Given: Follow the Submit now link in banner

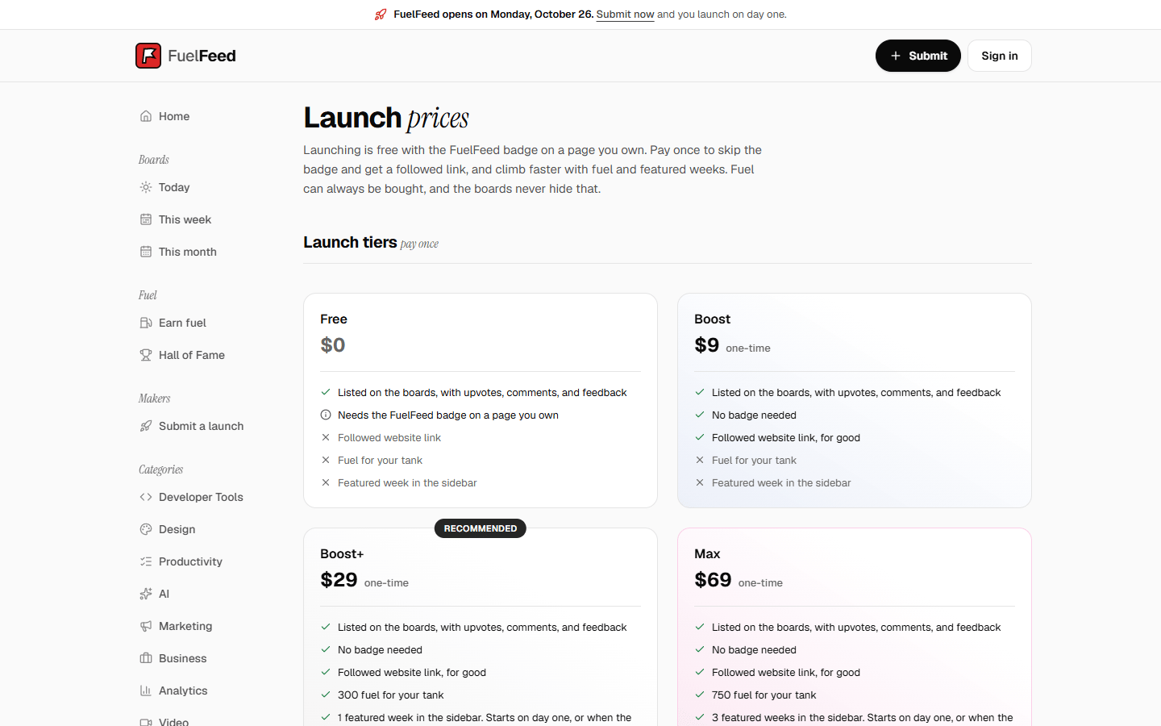Looking at the screenshot, I should click(x=625, y=15).
